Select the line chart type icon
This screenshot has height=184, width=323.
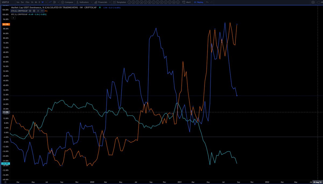pos(50,2)
